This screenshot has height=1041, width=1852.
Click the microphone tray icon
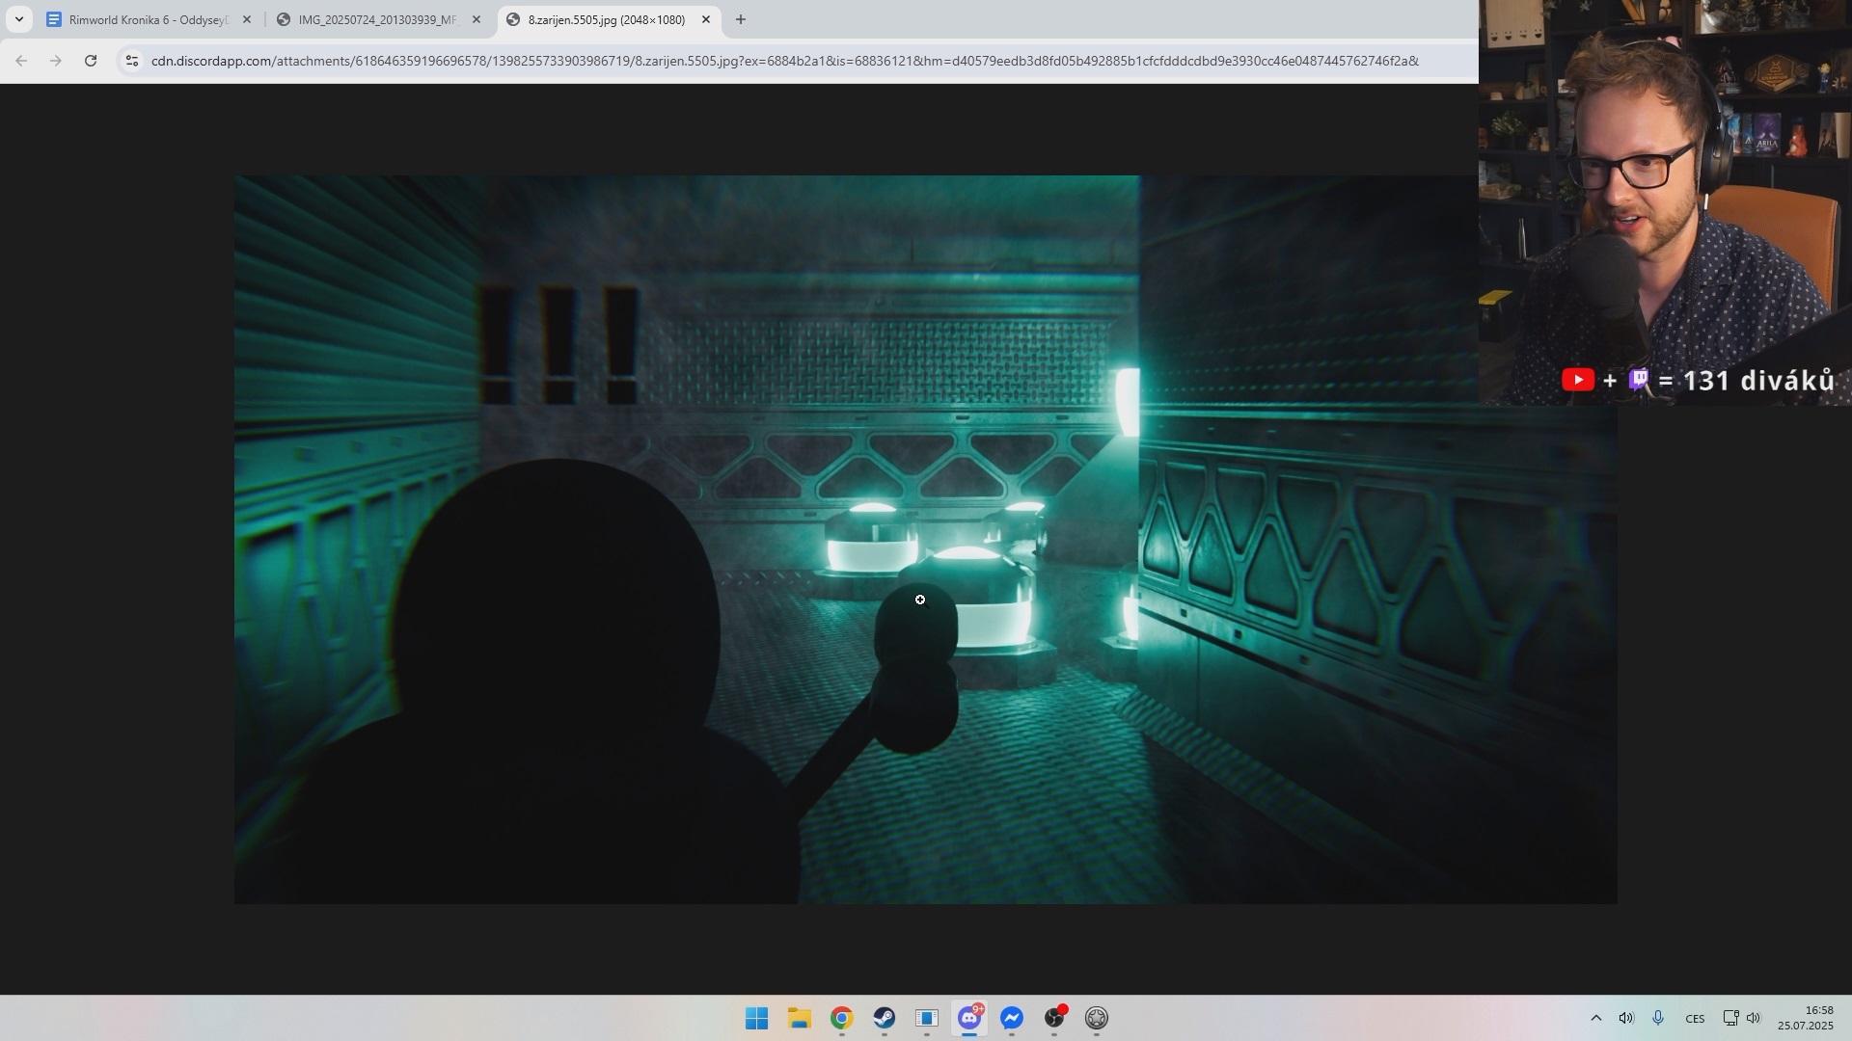1658,1018
